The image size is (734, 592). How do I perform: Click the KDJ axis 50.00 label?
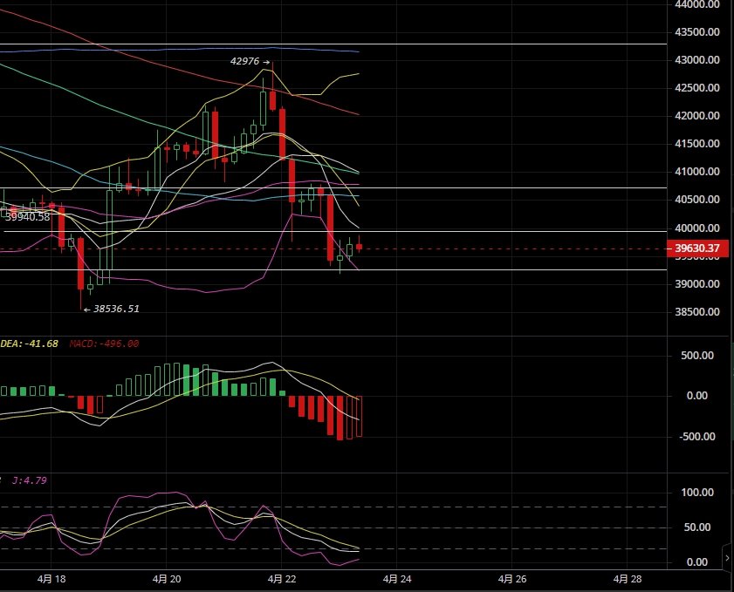697,527
